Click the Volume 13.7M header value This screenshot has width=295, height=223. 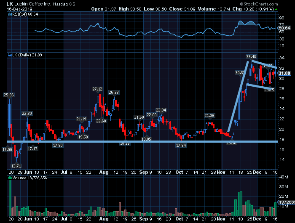pos(214,9)
